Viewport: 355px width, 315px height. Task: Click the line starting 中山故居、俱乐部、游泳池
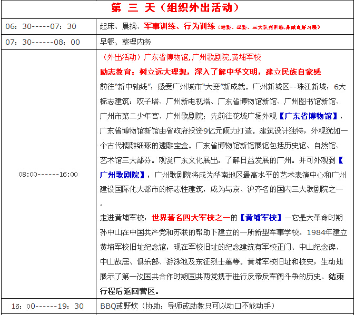click(x=221, y=262)
